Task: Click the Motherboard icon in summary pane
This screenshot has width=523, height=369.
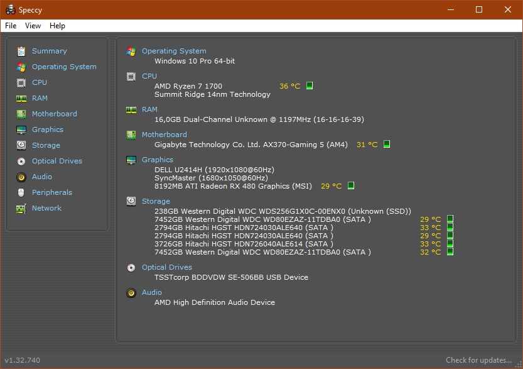Action: tap(131, 135)
